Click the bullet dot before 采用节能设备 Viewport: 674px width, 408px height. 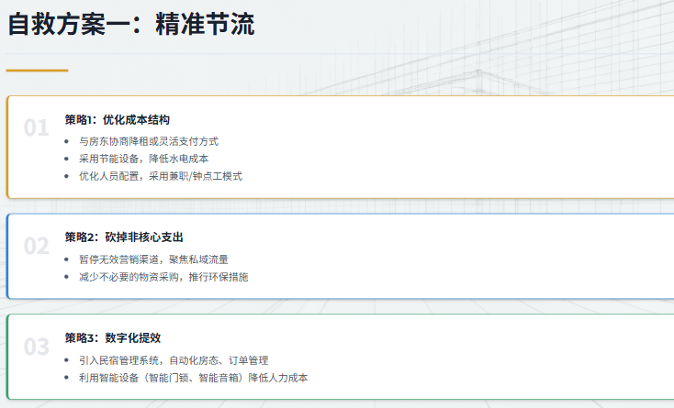click(68, 159)
